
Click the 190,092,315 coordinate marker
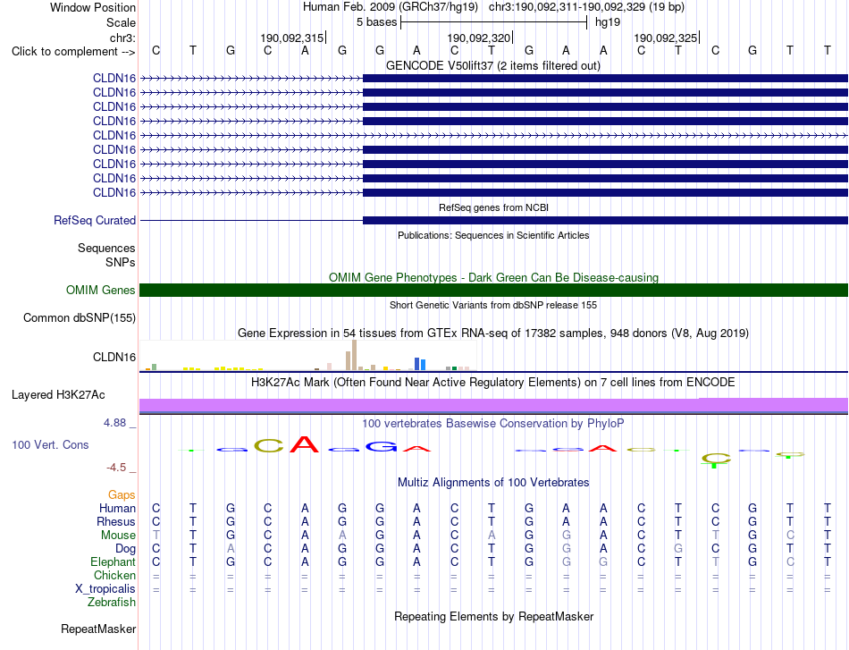click(x=292, y=38)
